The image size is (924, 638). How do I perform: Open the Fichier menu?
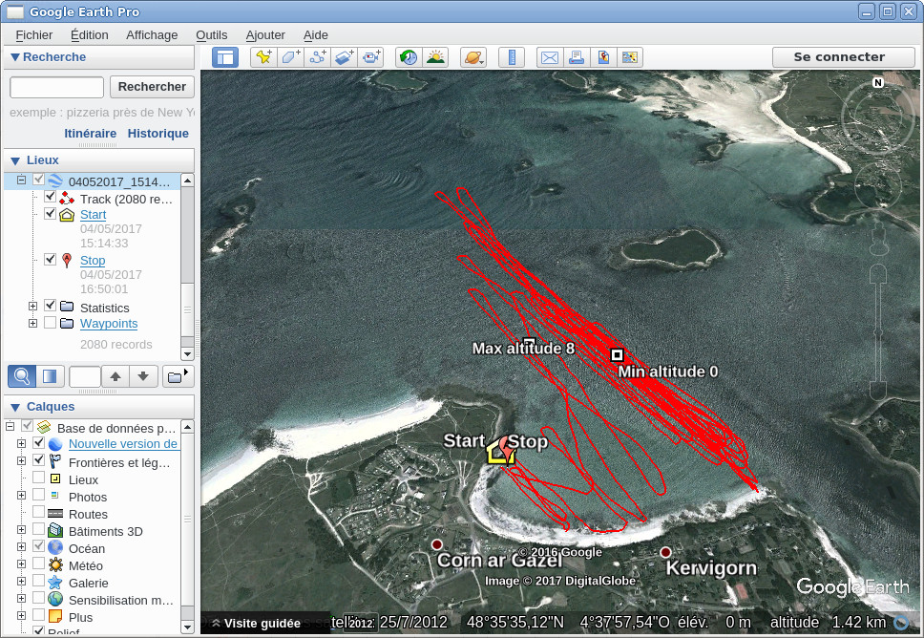click(33, 34)
